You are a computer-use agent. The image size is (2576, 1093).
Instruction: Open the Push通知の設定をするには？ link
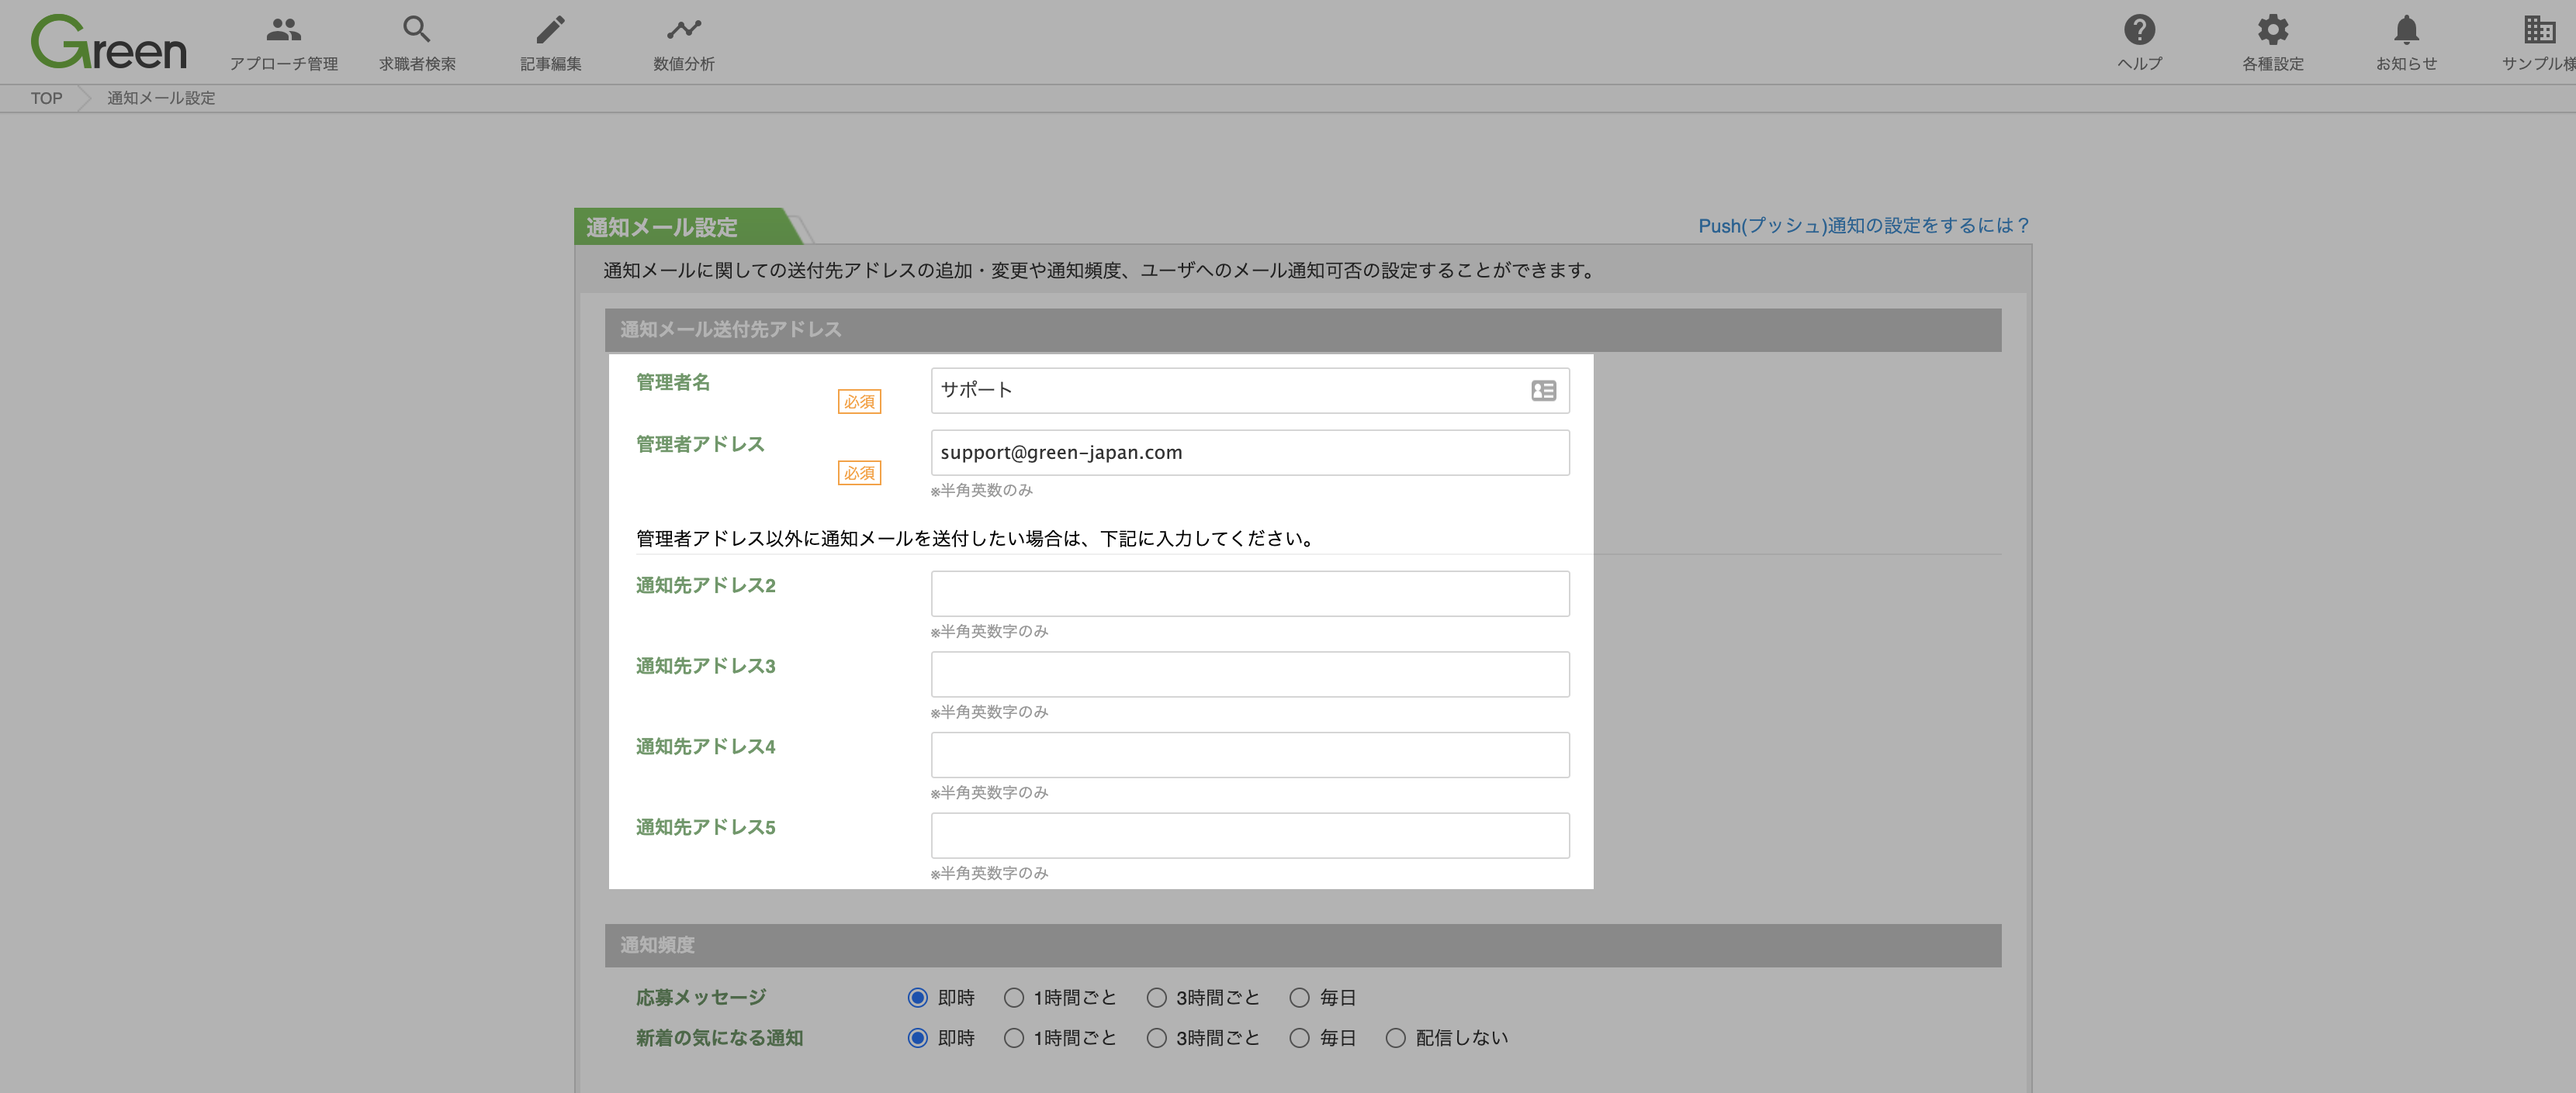point(1863,226)
